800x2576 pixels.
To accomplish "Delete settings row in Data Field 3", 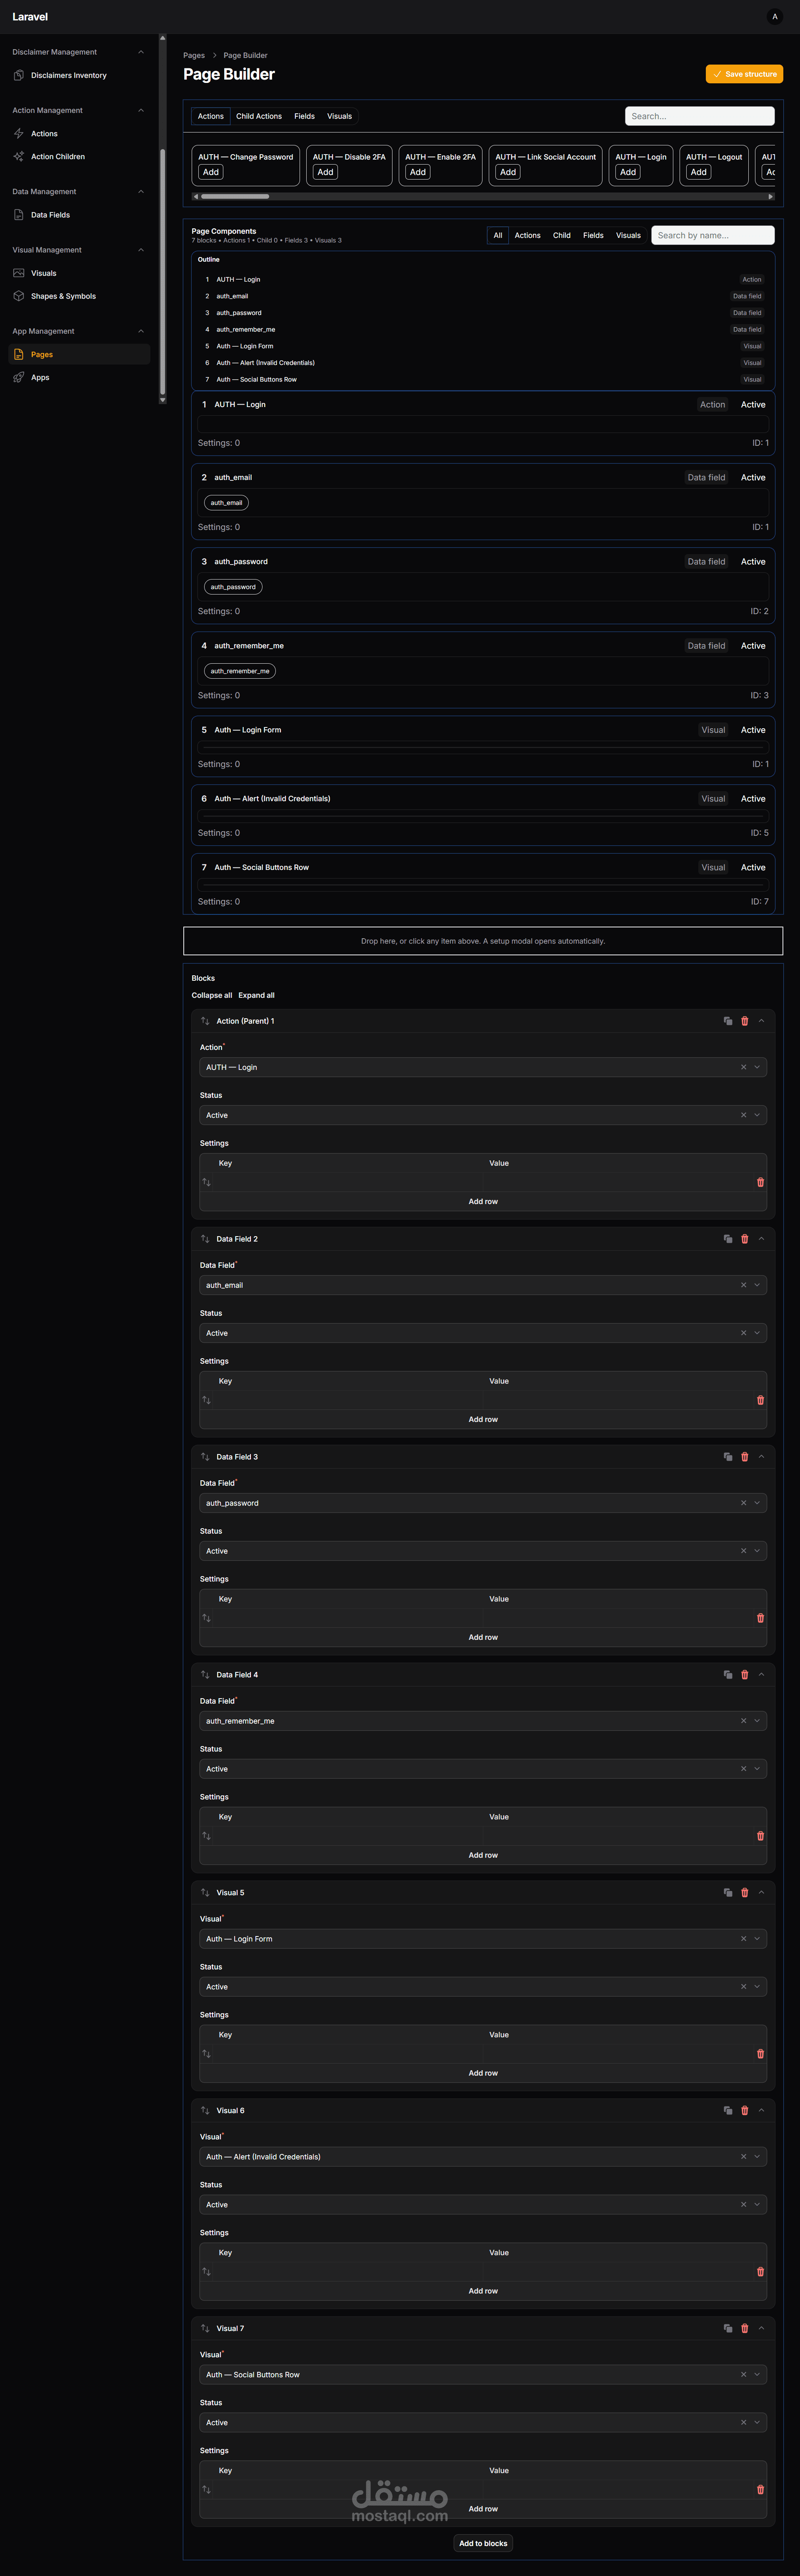I will [760, 1618].
